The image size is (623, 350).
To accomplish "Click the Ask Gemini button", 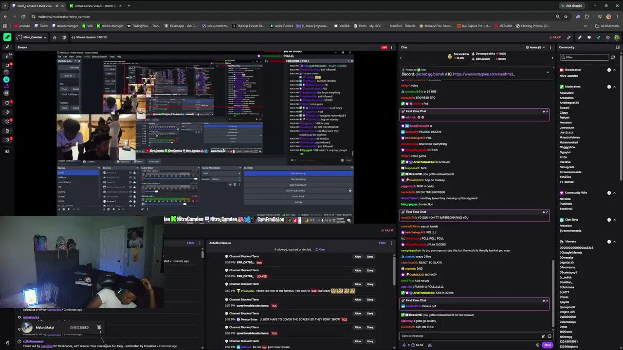I will (x=571, y=6).
